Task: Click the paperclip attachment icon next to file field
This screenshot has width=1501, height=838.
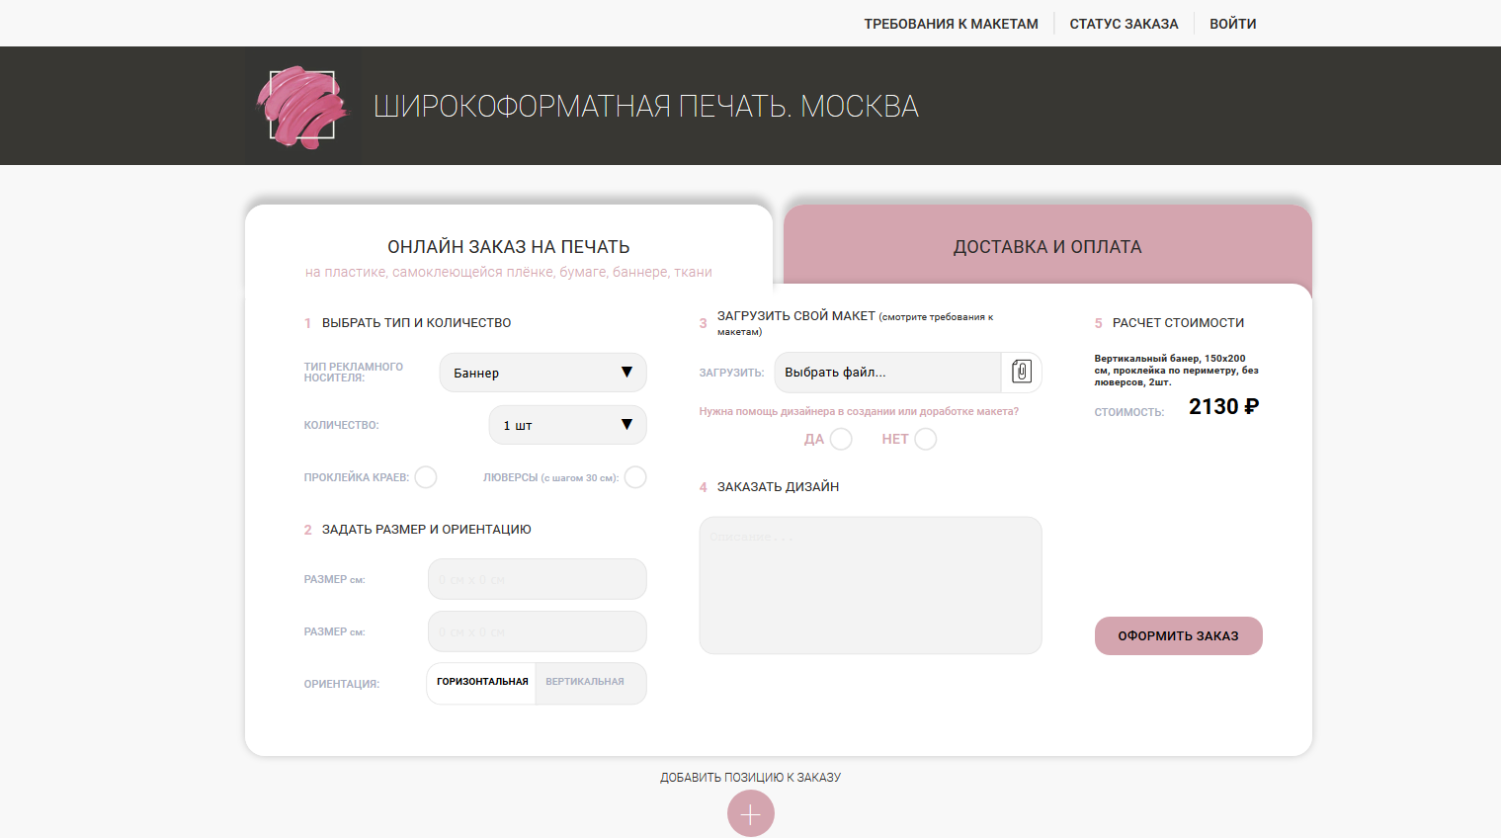Action: coord(1022,373)
